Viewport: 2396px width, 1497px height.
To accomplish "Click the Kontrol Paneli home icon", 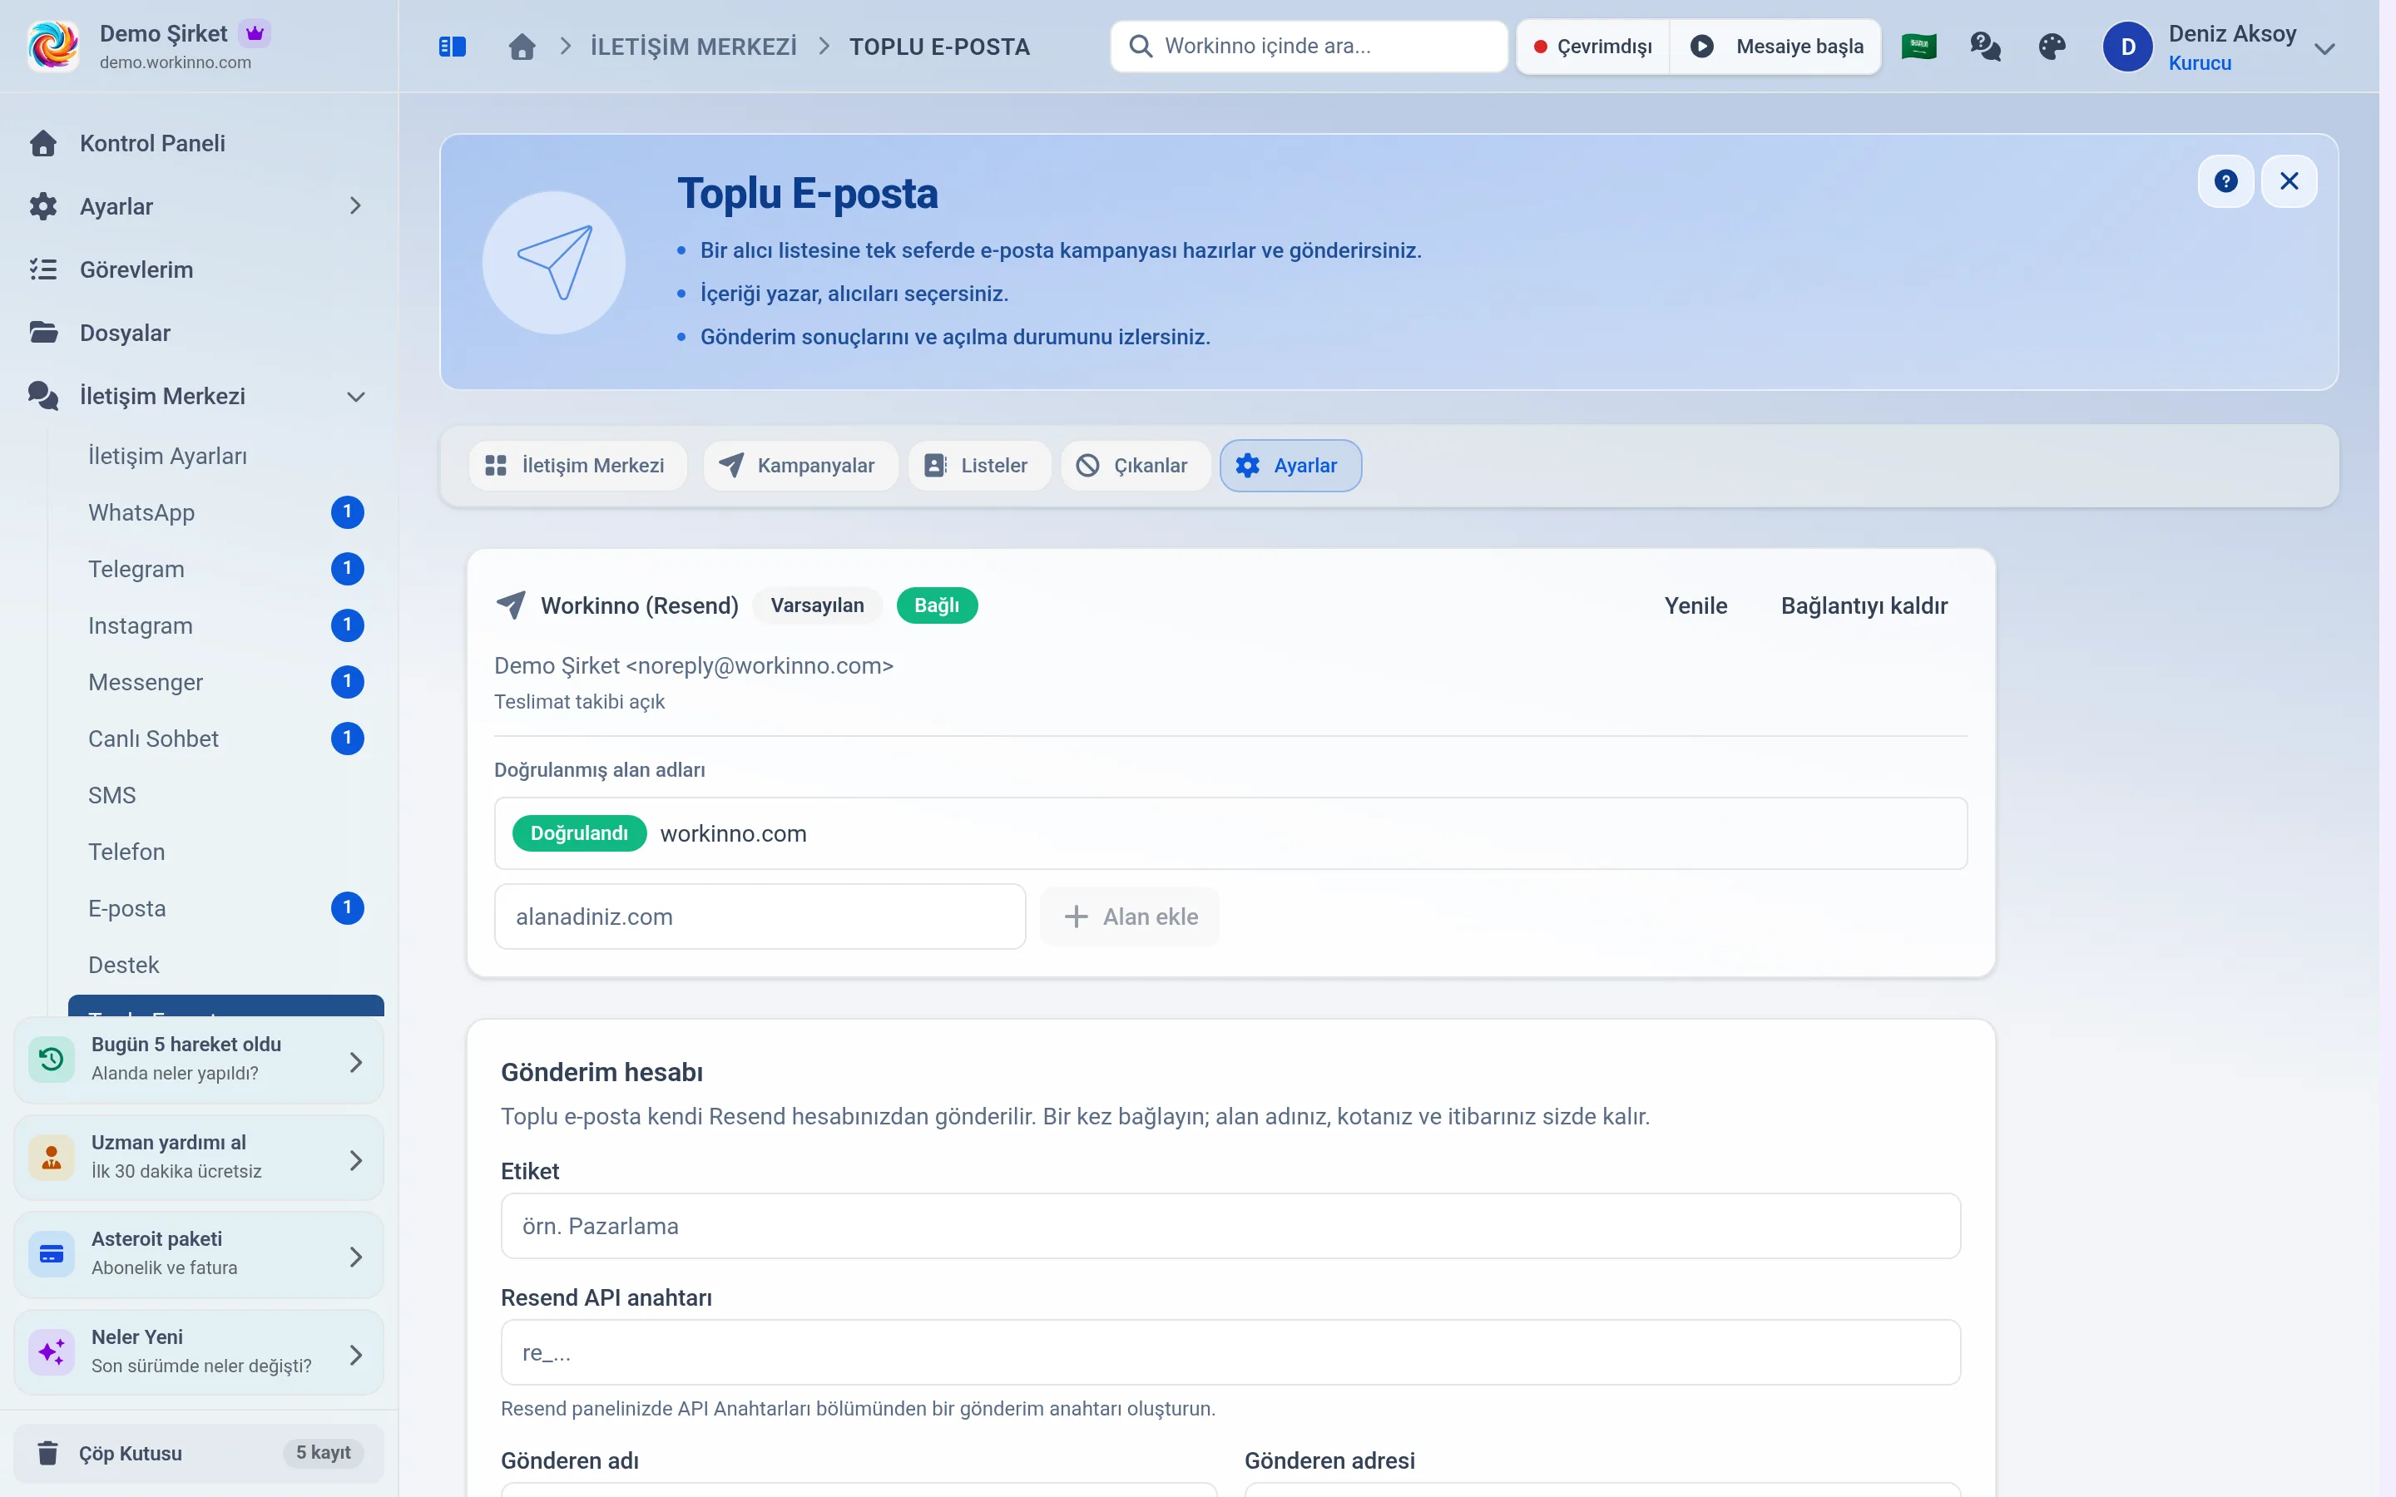I will [x=42, y=144].
